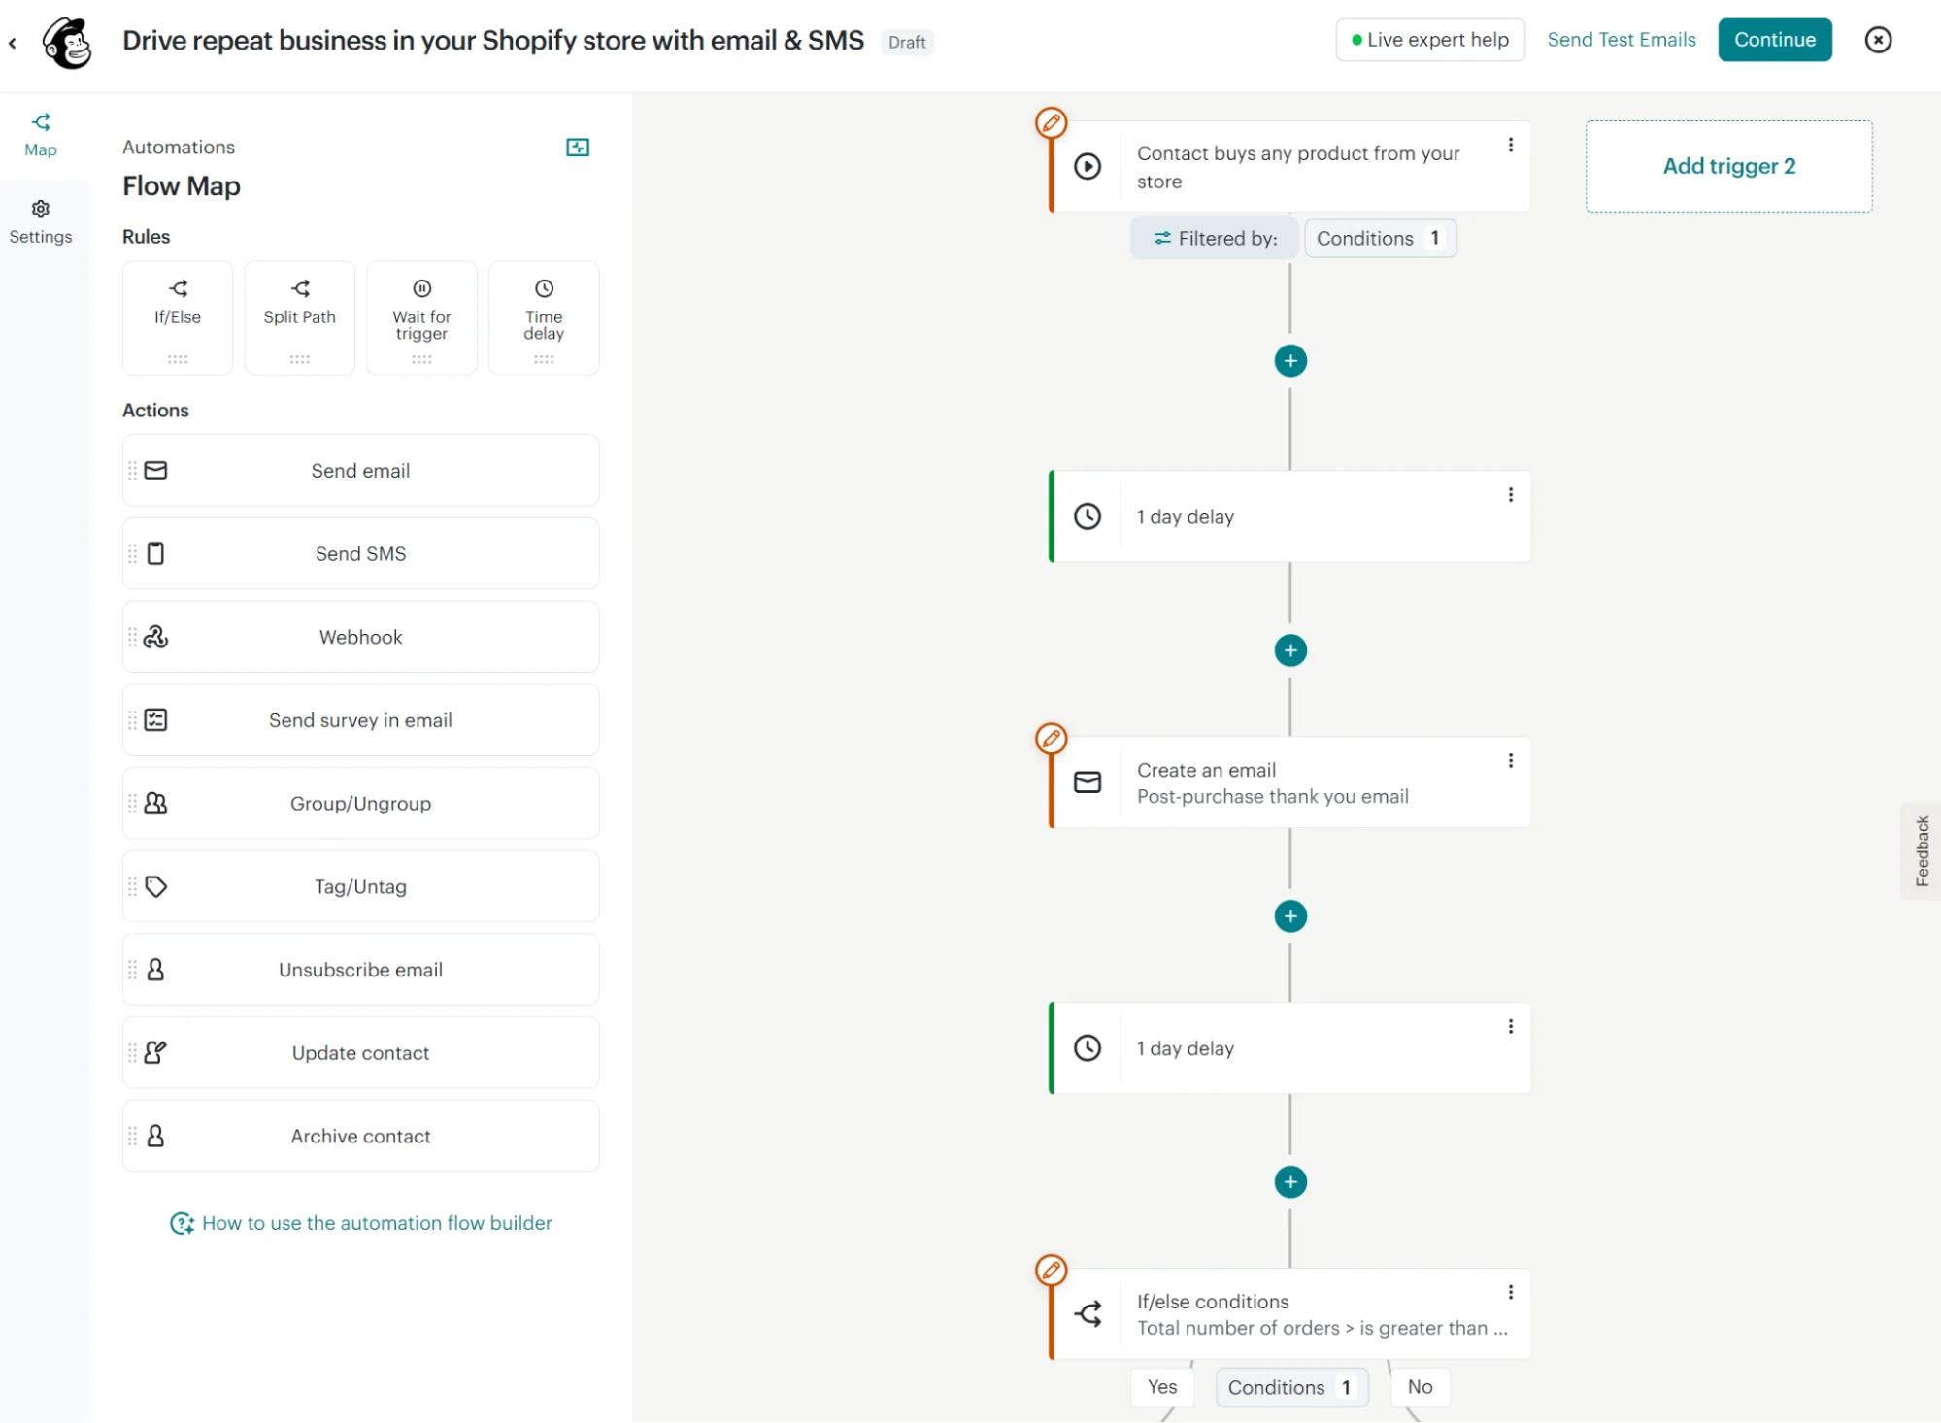Open options menu for the trigger card
Viewport: 1941px width, 1423px height.
tap(1511, 145)
